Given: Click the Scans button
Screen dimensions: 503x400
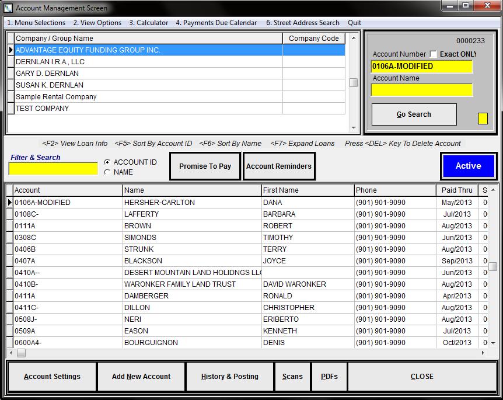Looking at the screenshot, I should pos(292,377).
